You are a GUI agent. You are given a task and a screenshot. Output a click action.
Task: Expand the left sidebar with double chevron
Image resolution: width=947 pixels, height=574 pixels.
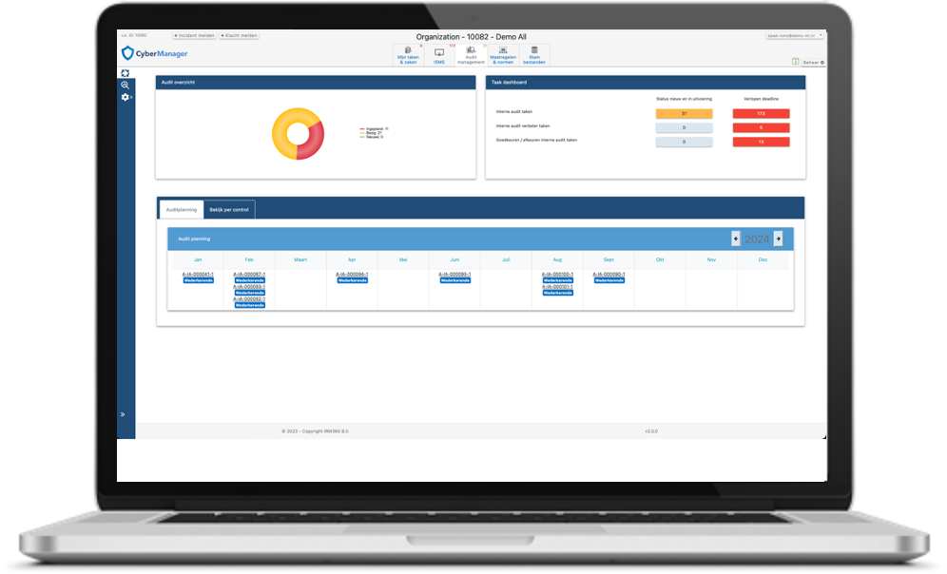click(122, 414)
